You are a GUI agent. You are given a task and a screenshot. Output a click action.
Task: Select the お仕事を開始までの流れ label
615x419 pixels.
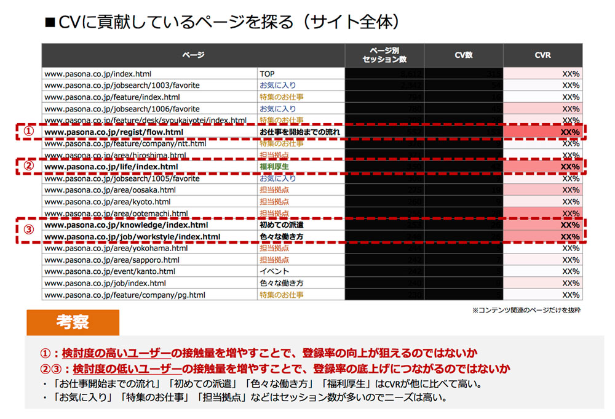tap(299, 132)
